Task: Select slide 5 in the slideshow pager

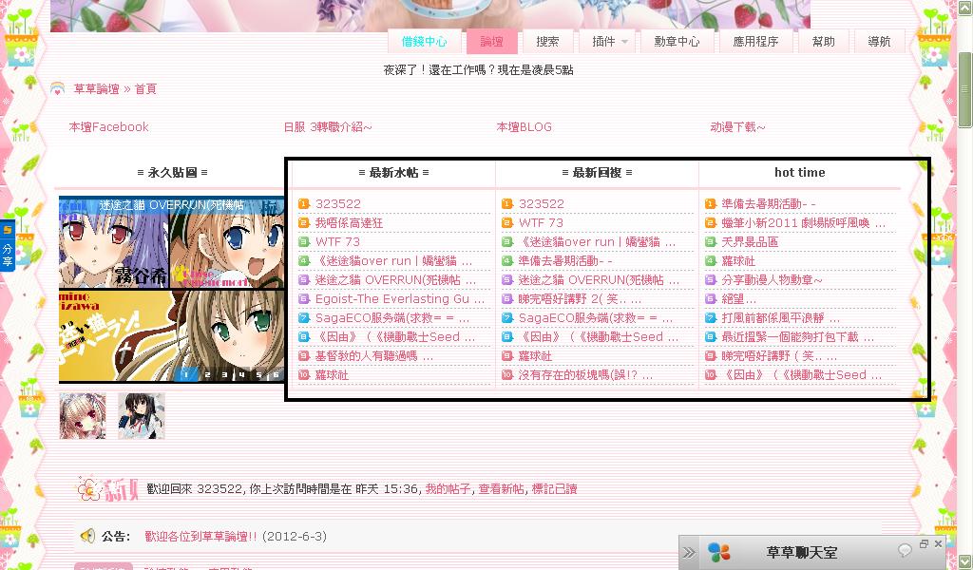Action: coord(258,374)
